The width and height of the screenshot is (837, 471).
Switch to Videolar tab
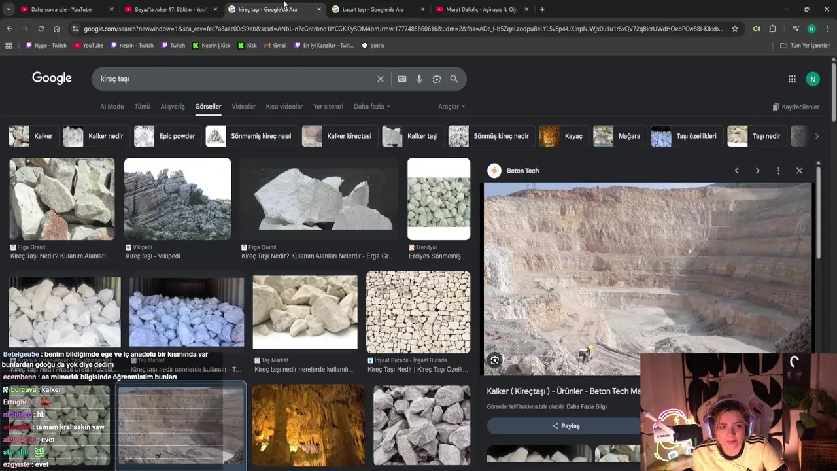pos(243,107)
